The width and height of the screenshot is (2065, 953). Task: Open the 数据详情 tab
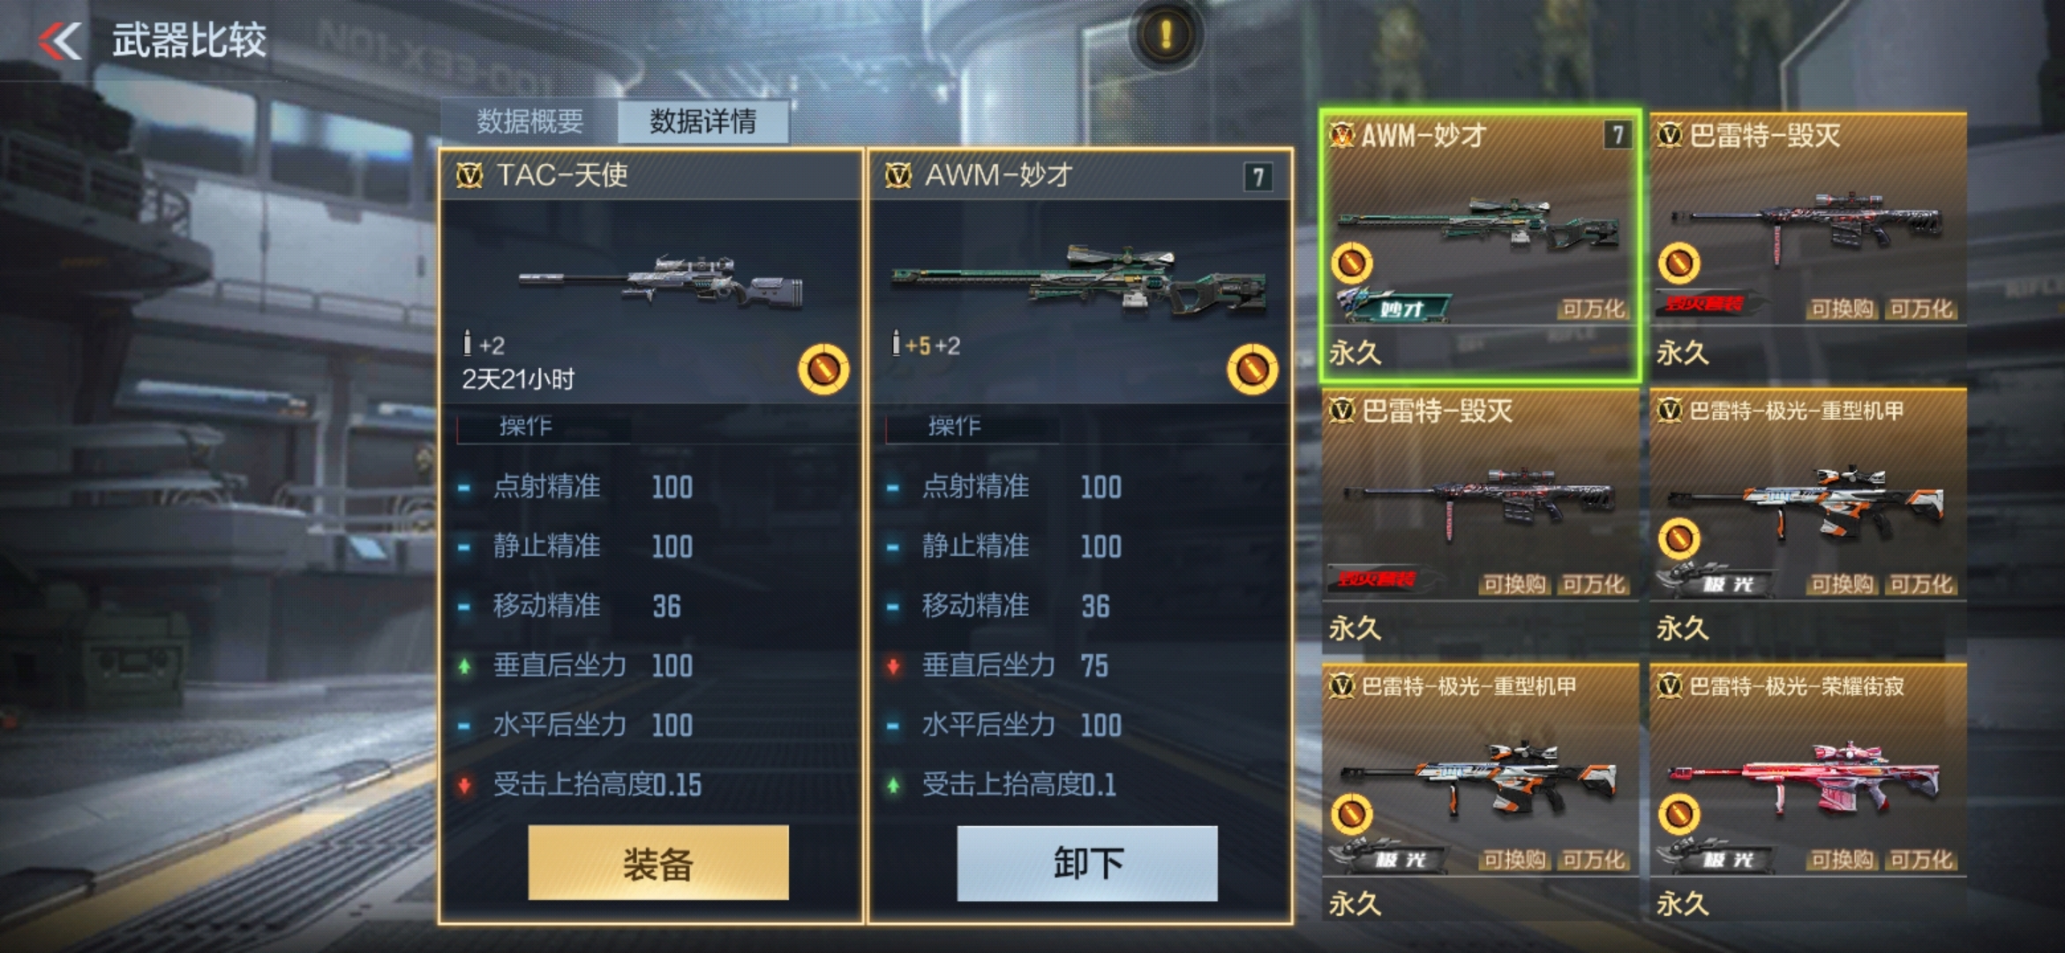coord(702,121)
